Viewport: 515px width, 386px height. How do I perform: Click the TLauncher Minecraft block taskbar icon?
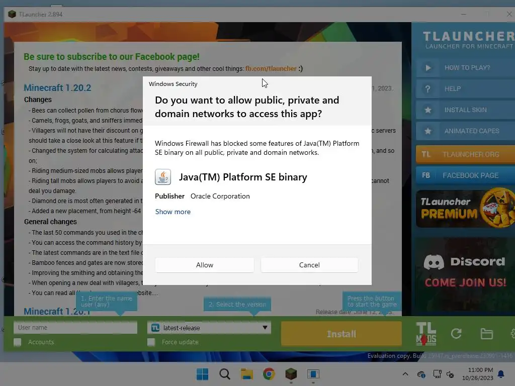291,374
